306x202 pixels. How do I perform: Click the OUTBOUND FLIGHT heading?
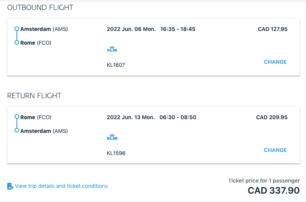point(40,8)
